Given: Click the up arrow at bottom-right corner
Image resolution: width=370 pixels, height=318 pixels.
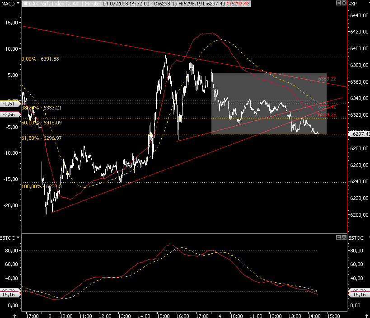Looking at the screenshot, I should 366,316.
